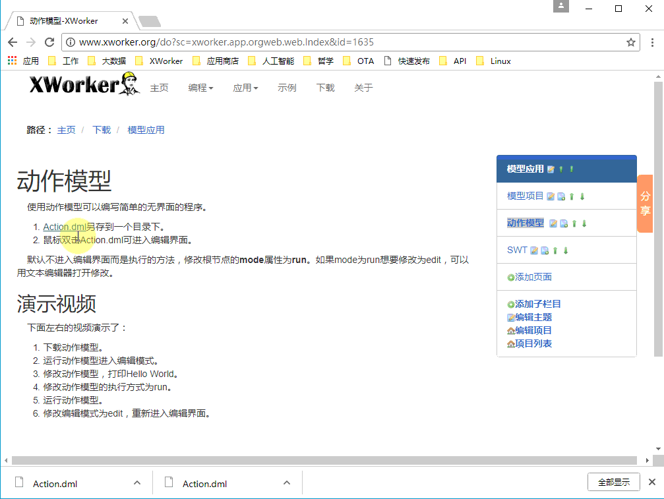Click the vertical scrollbar thumb
Image resolution: width=664 pixels, height=499 pixels.
(658, 220)
